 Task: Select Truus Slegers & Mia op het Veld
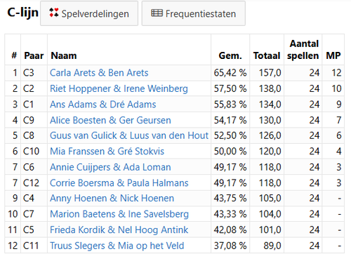point(117,246)
